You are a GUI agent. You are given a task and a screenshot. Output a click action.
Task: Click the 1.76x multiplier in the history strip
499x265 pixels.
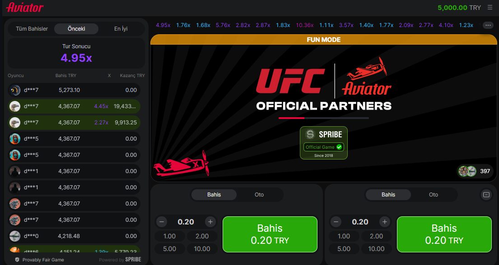pos(183,25)
